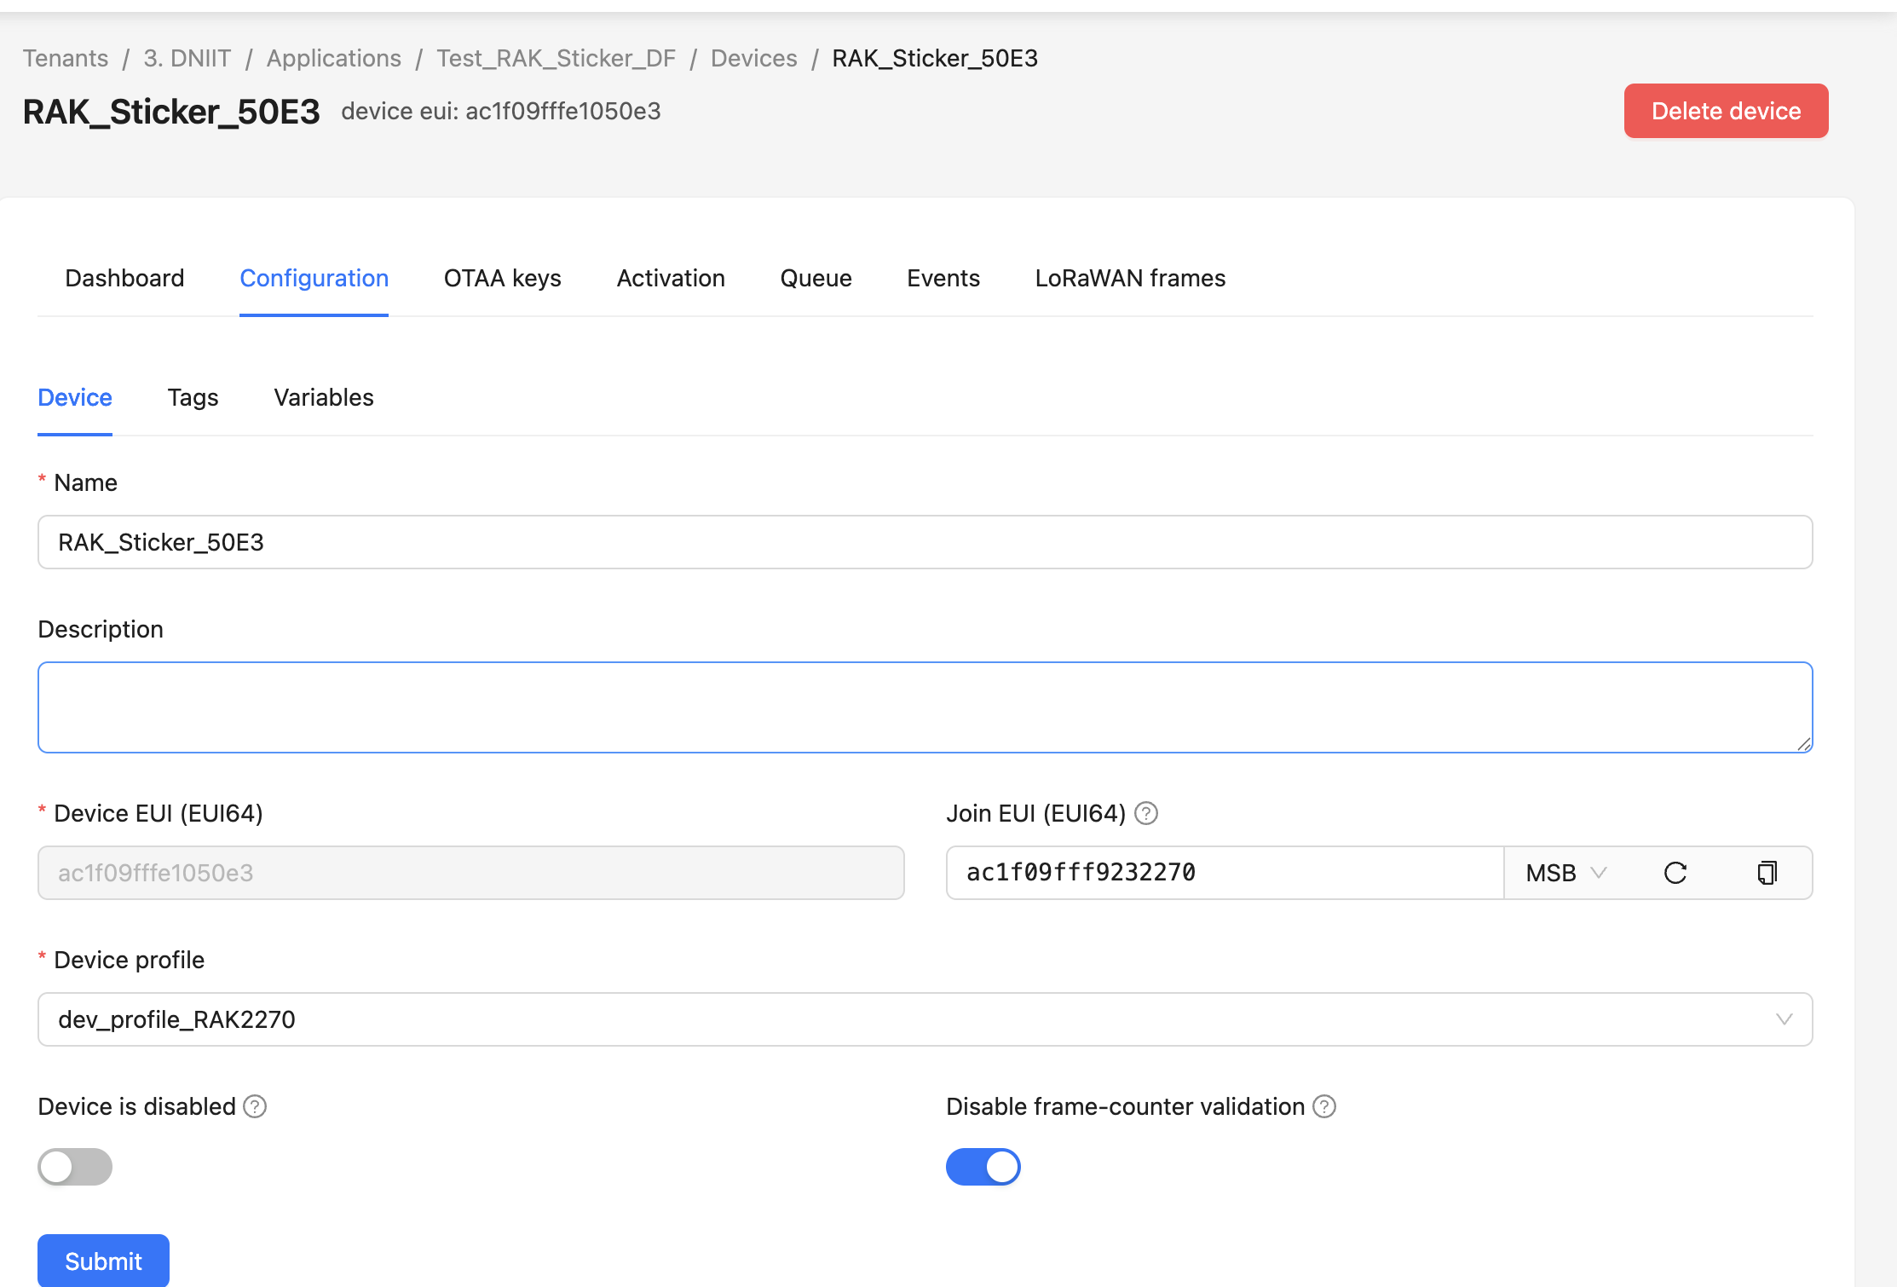
Task: Click help icon beside Join EUI label
Action: 1146,813
